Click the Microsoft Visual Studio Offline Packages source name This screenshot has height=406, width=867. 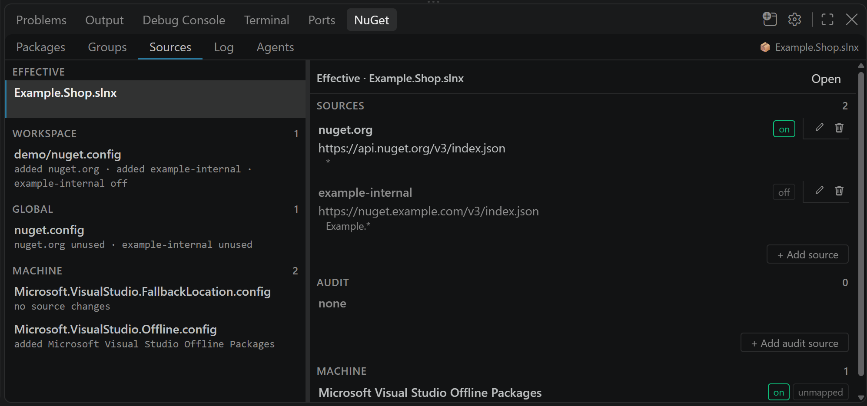(x=430, y=393)
